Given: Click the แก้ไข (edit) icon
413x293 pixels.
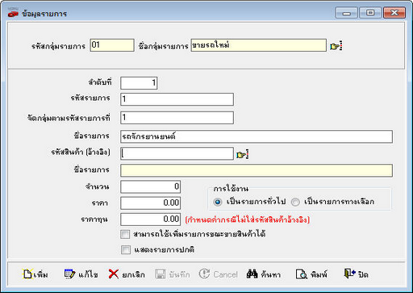Looking at the screenshot, I should pyautogui.click(x=69, y=274).
